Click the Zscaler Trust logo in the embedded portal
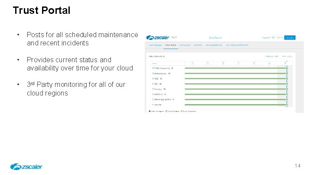Screen dimensions: 312x175 click(161, 38)
